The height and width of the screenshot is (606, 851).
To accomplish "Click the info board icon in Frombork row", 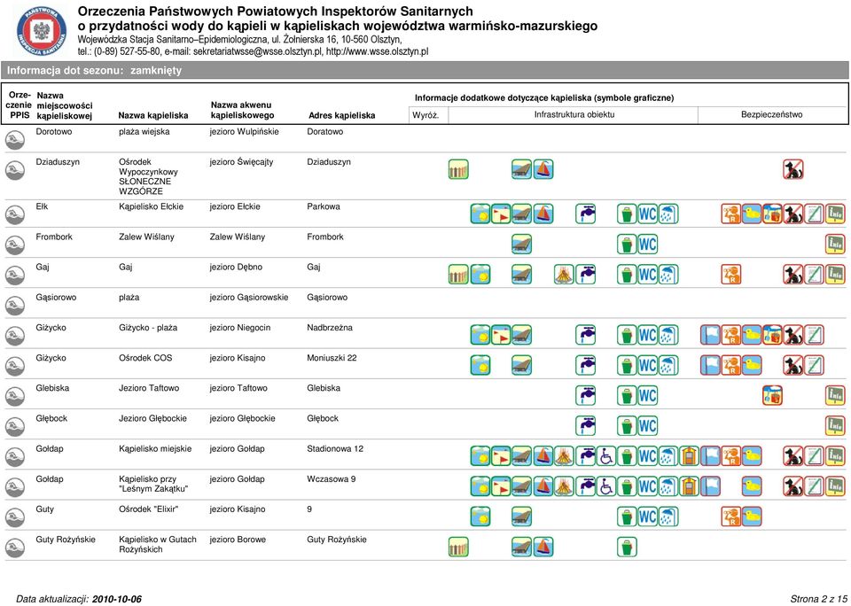I will click(x=835, y=245).
